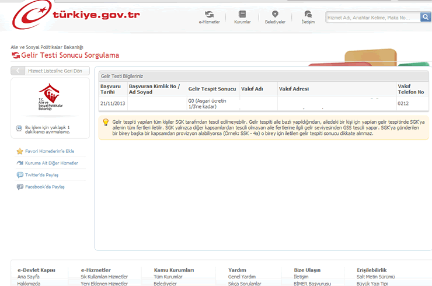Share via Twitter'da Paylaş
This screenshot has width=432, height=286.
click(x=41, y=175)
